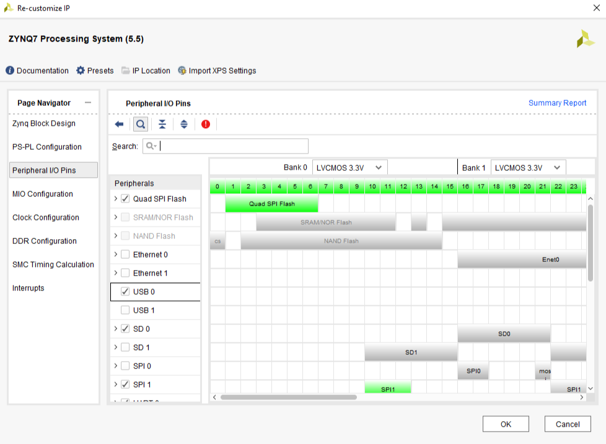
Task: Enable the Ethernet 0 checkbox
Action: coord(125,255)
